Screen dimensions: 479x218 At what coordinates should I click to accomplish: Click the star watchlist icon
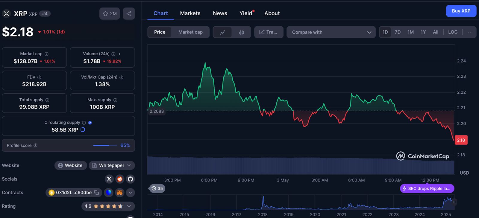[x=106, y=13]
